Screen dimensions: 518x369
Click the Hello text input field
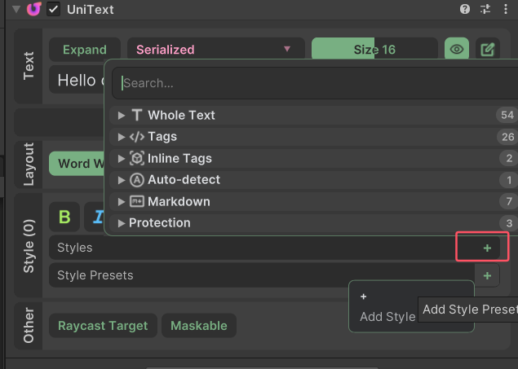click(x=77, y=80)
